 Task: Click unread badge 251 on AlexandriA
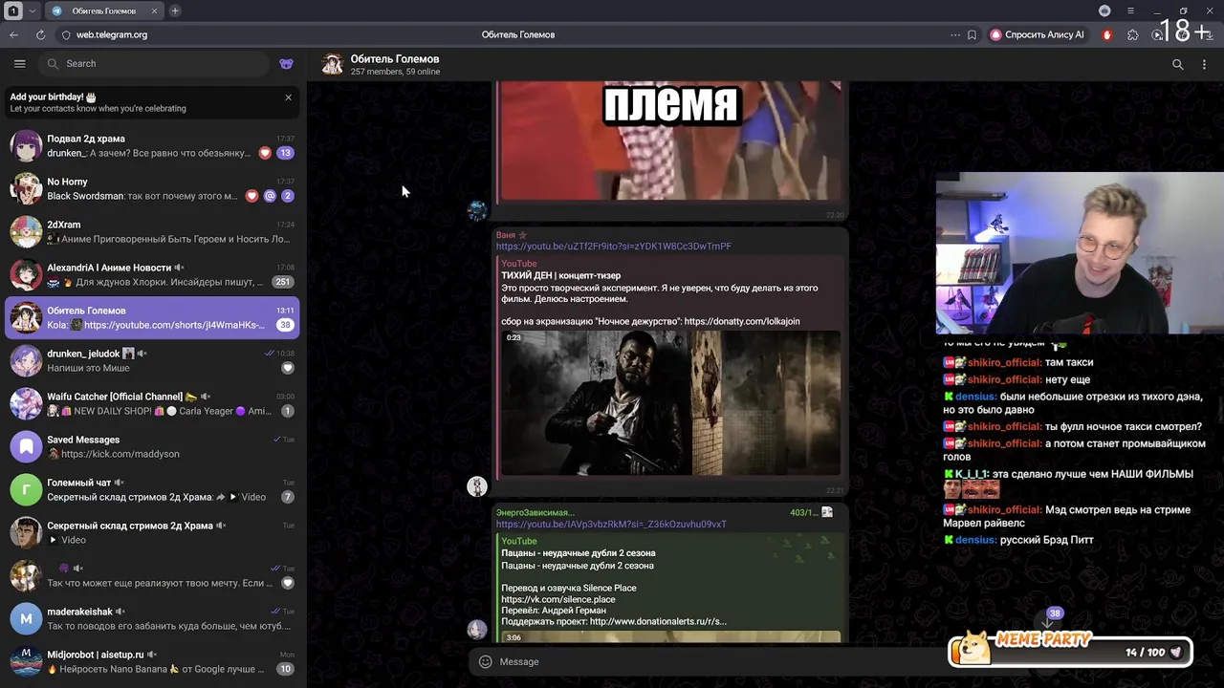pyautogui.click(x=282, y=282)
